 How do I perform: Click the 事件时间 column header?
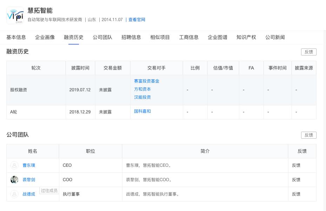pos(278,68)
